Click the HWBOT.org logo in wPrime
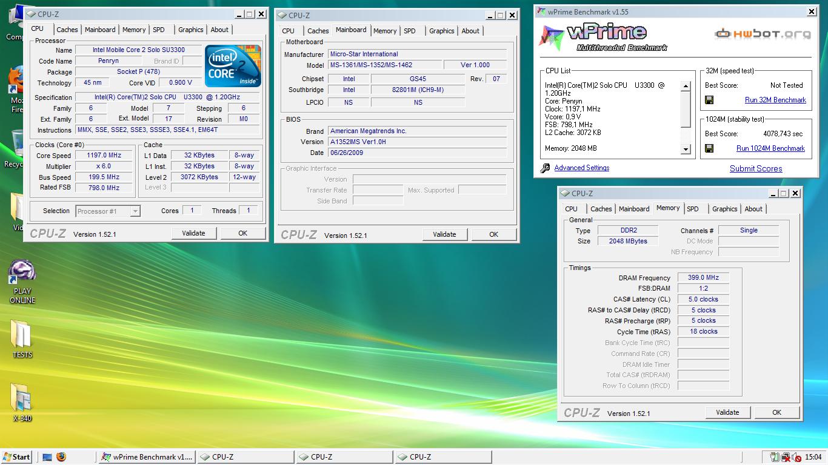The height and width of the screenshot is (465, 828). click(x=763, y=34)
